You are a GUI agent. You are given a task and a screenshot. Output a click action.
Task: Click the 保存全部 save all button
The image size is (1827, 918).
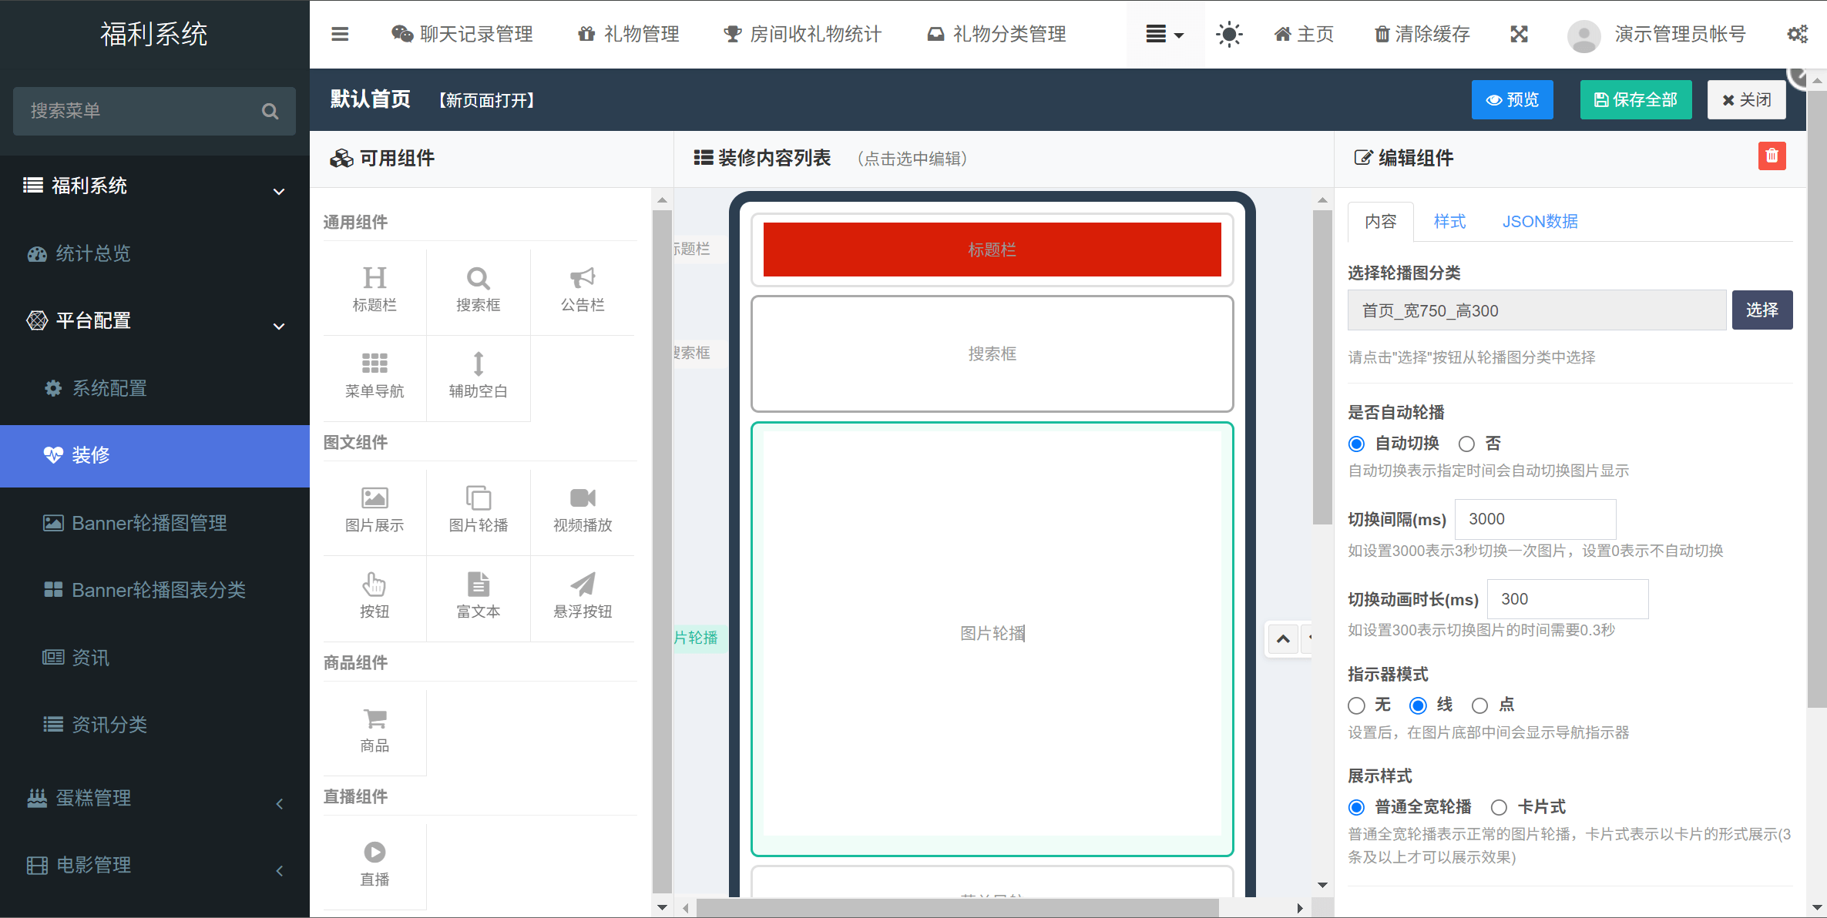click(x=1636, y=100)
